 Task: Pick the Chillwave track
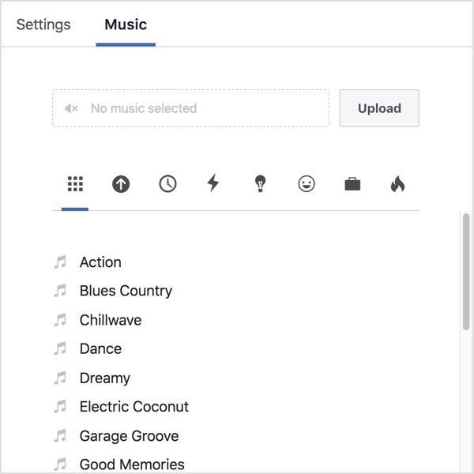point(111,320)
